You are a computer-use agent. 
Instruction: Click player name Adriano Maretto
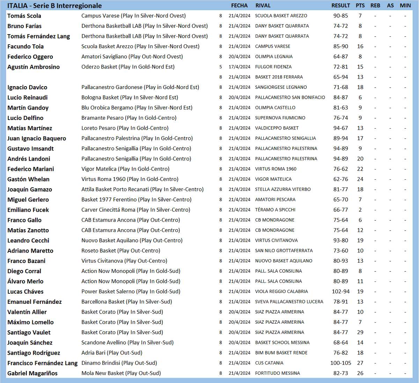pyautogui.click(x=30, y=251)
